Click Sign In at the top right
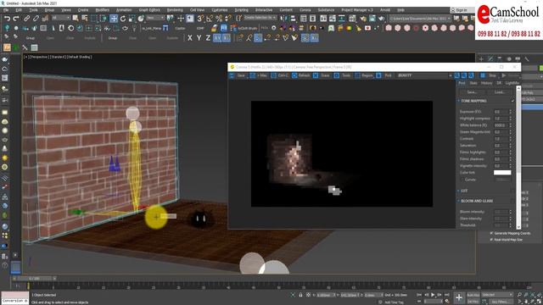 click(462, 10)
